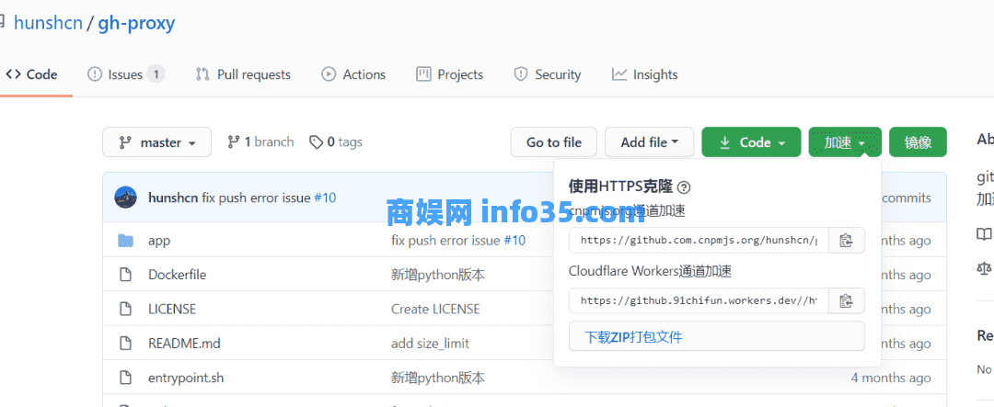Click the LICENSE file icon
This screenshot has height=407, width=994.
pos(125,309)
